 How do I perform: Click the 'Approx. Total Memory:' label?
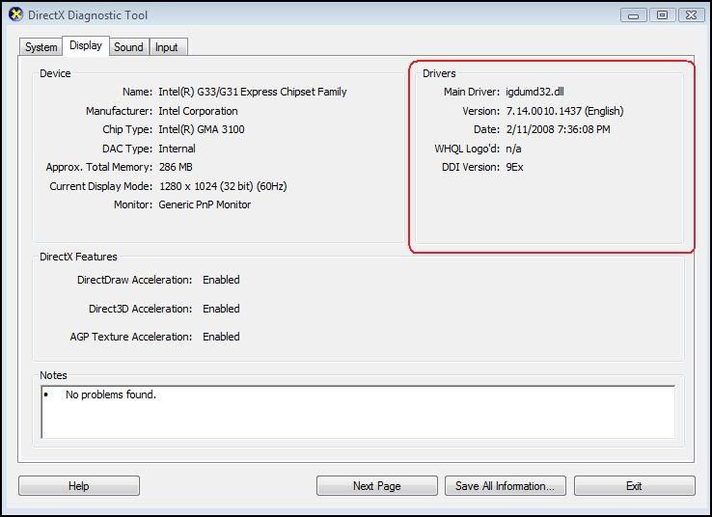click(x=99, y=167)
